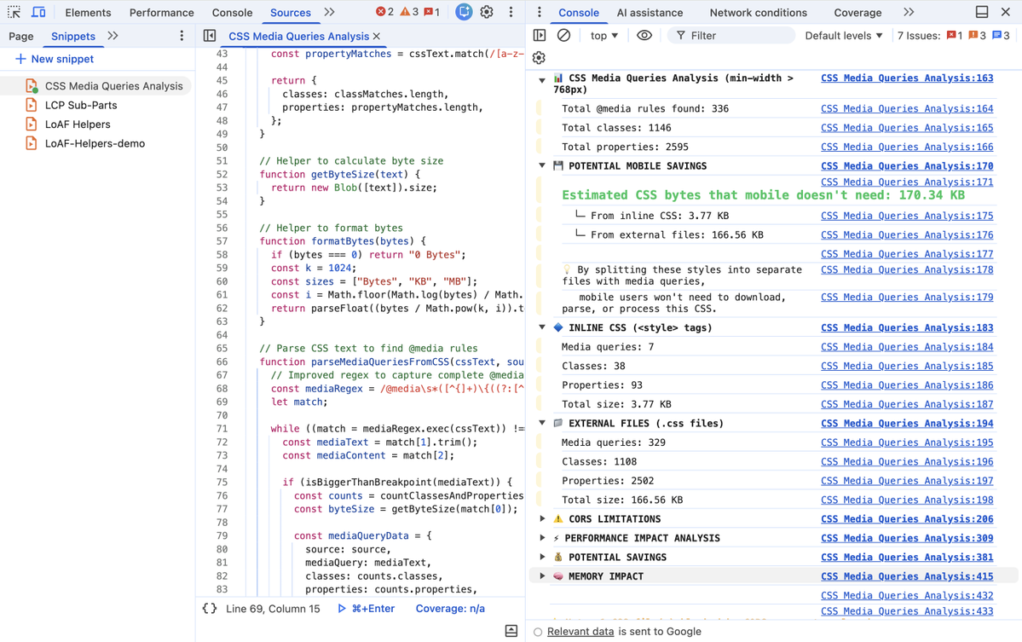Open the customize DevTools three-dot menu
The height and width of the screenshot is (642, 1022).
pos(511,13)
